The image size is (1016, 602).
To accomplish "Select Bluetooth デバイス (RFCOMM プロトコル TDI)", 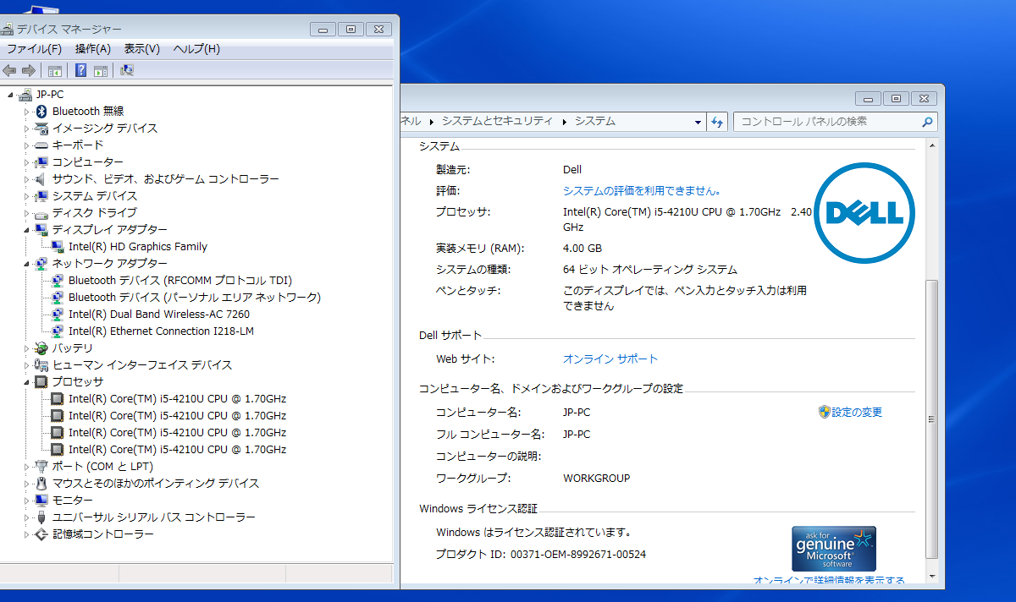I will (180, 281).
